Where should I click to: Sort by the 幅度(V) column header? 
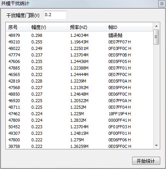48,27
